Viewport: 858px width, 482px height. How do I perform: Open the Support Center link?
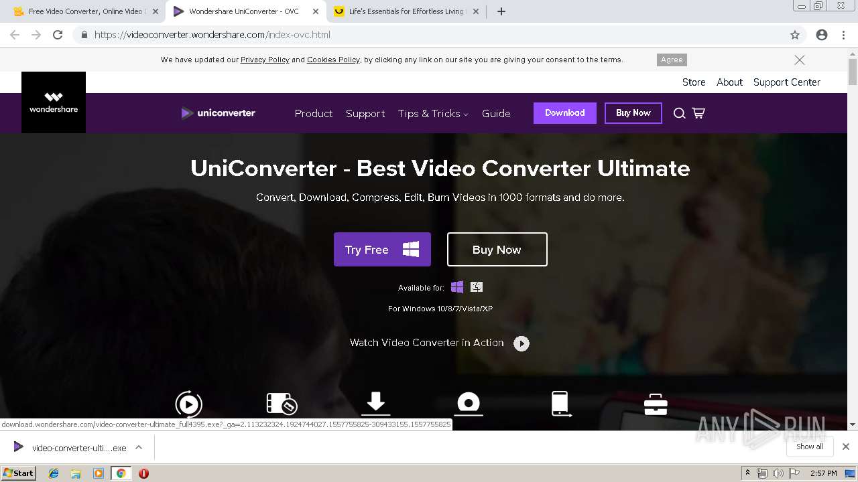[787, 82]
